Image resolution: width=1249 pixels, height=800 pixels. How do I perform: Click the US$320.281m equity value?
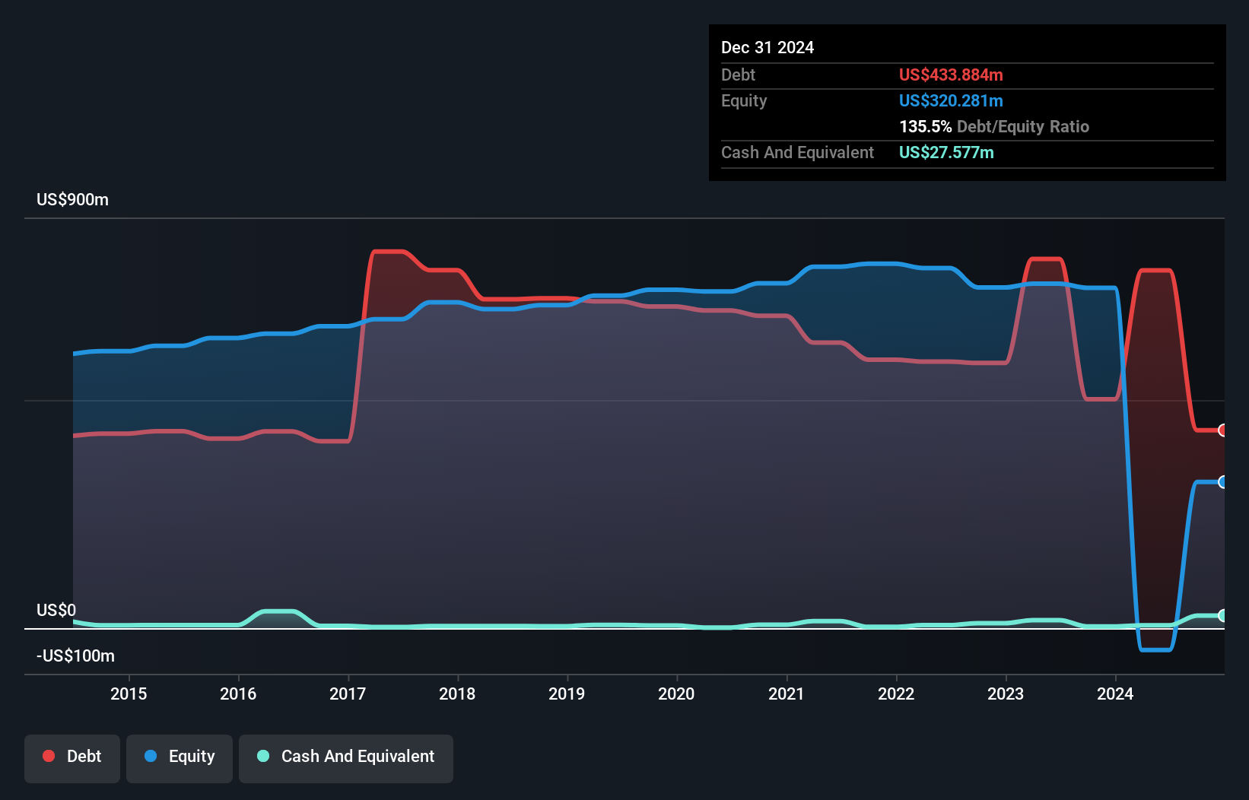[x=951, y=101]
